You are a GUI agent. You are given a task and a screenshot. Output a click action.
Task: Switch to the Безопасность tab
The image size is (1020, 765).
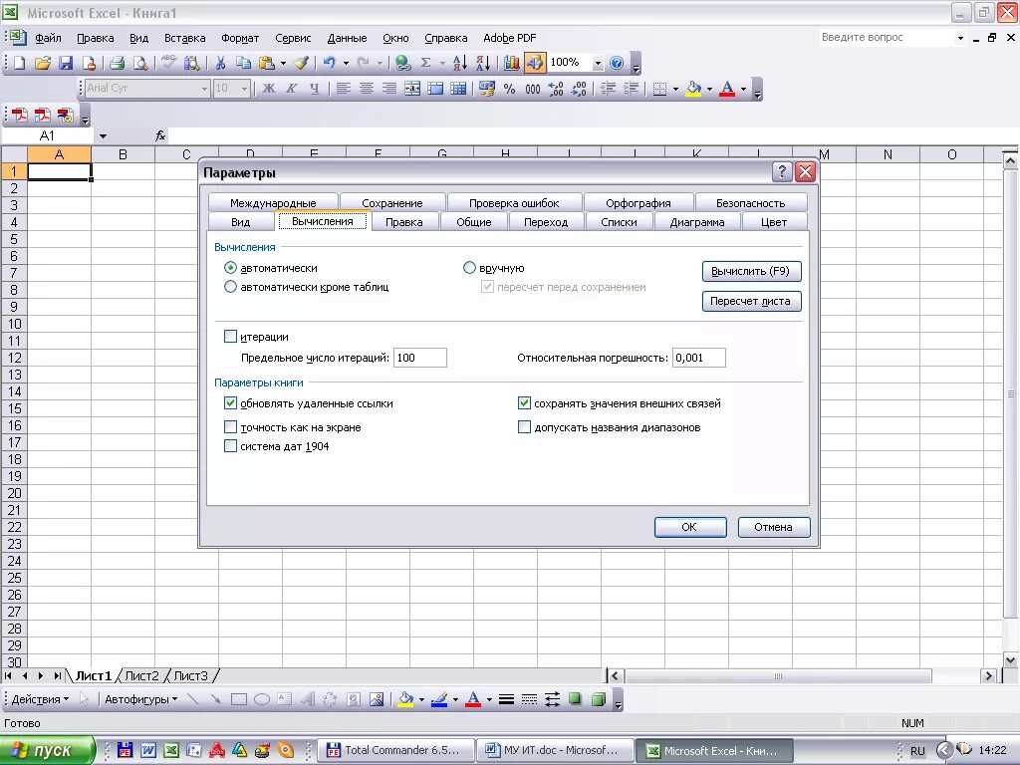tap(751, 203)
